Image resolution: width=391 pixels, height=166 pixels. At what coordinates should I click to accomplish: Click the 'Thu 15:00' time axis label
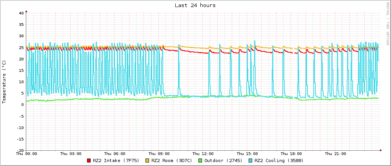point(247,153)
